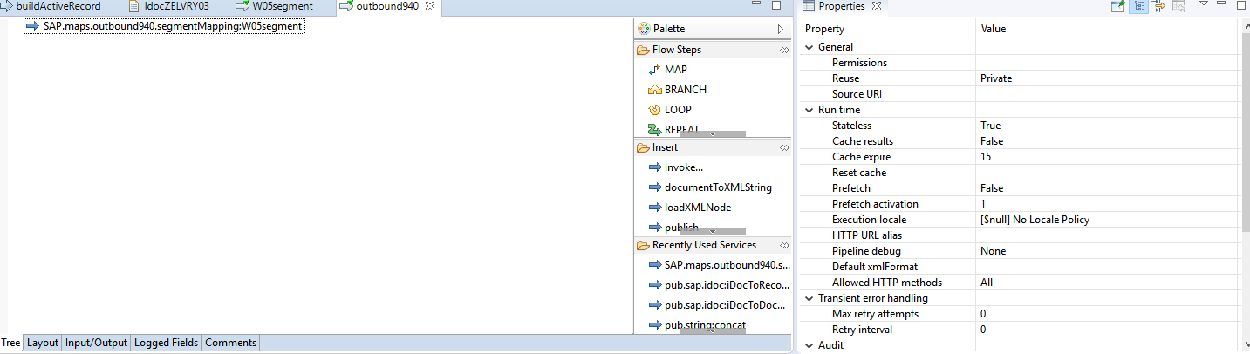The image size is (1250, 354).
Task: Click the Cache results value False
Action: 992,141
